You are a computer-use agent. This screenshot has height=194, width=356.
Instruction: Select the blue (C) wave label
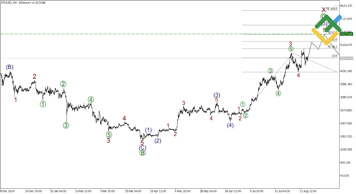pos(142,147)
